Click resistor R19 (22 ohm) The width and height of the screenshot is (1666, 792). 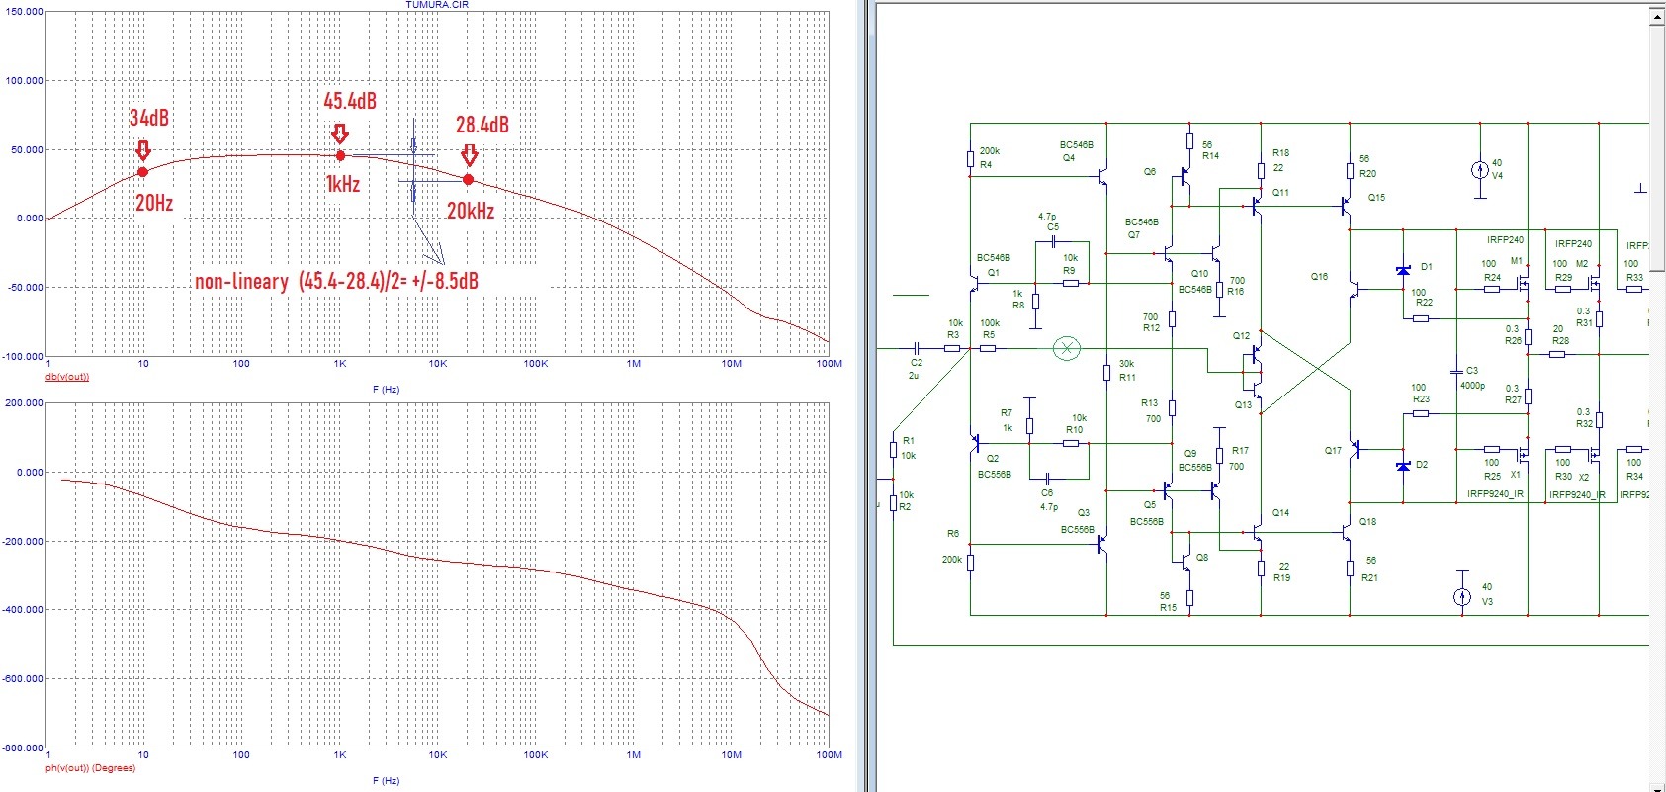click(1261, 568)
